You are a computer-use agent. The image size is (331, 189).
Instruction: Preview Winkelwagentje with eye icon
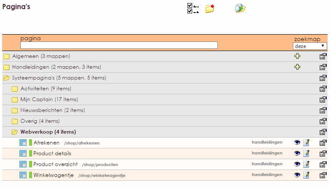(x=297, y=175)
